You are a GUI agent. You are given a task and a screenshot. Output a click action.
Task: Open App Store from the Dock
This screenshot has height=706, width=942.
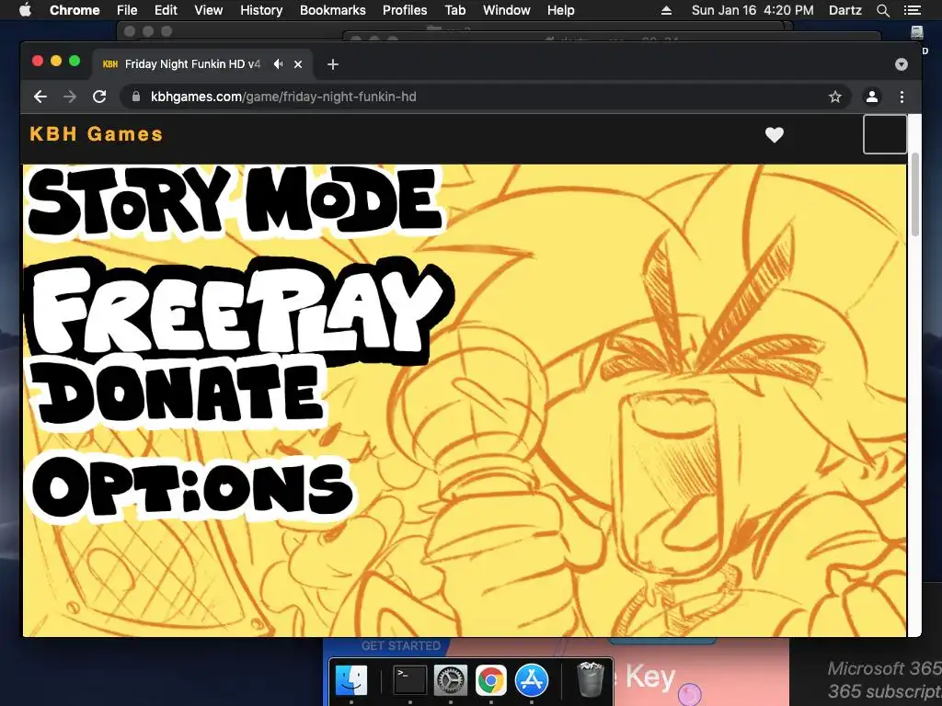coord(532,680)
